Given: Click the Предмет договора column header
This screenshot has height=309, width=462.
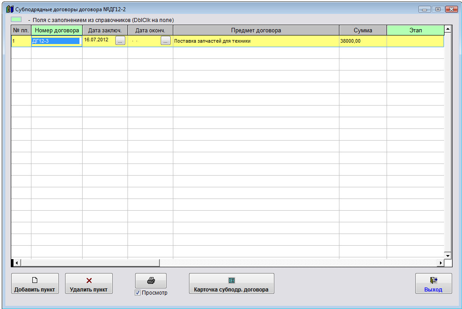Looking at the screenshot, I should point(256,31).
